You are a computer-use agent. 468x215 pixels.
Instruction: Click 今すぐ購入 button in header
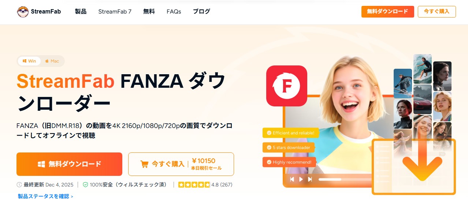pos(437,12)
